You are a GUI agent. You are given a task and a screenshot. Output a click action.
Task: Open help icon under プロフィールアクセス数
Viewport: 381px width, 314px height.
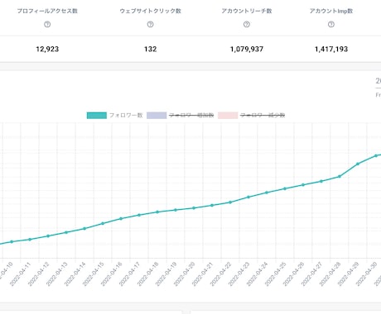(47, 25)
